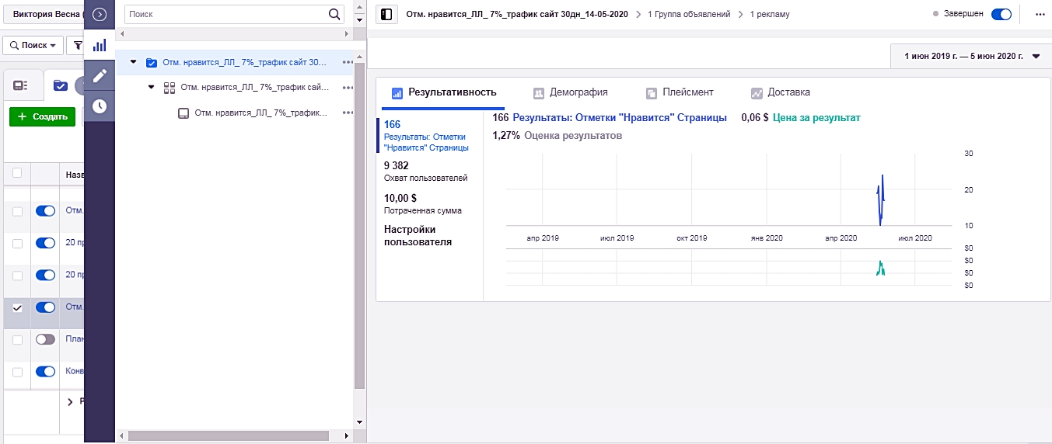Click the Оценка результатов legend label
The width and height of the screenshot is (1052, 444).
coord(573,136)
